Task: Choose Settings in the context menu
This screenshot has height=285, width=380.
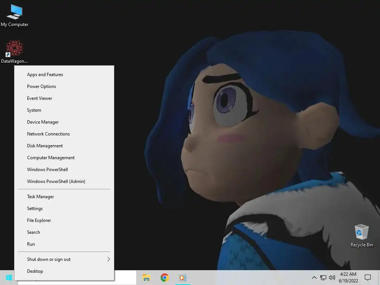Action: (x=64, y=209)
